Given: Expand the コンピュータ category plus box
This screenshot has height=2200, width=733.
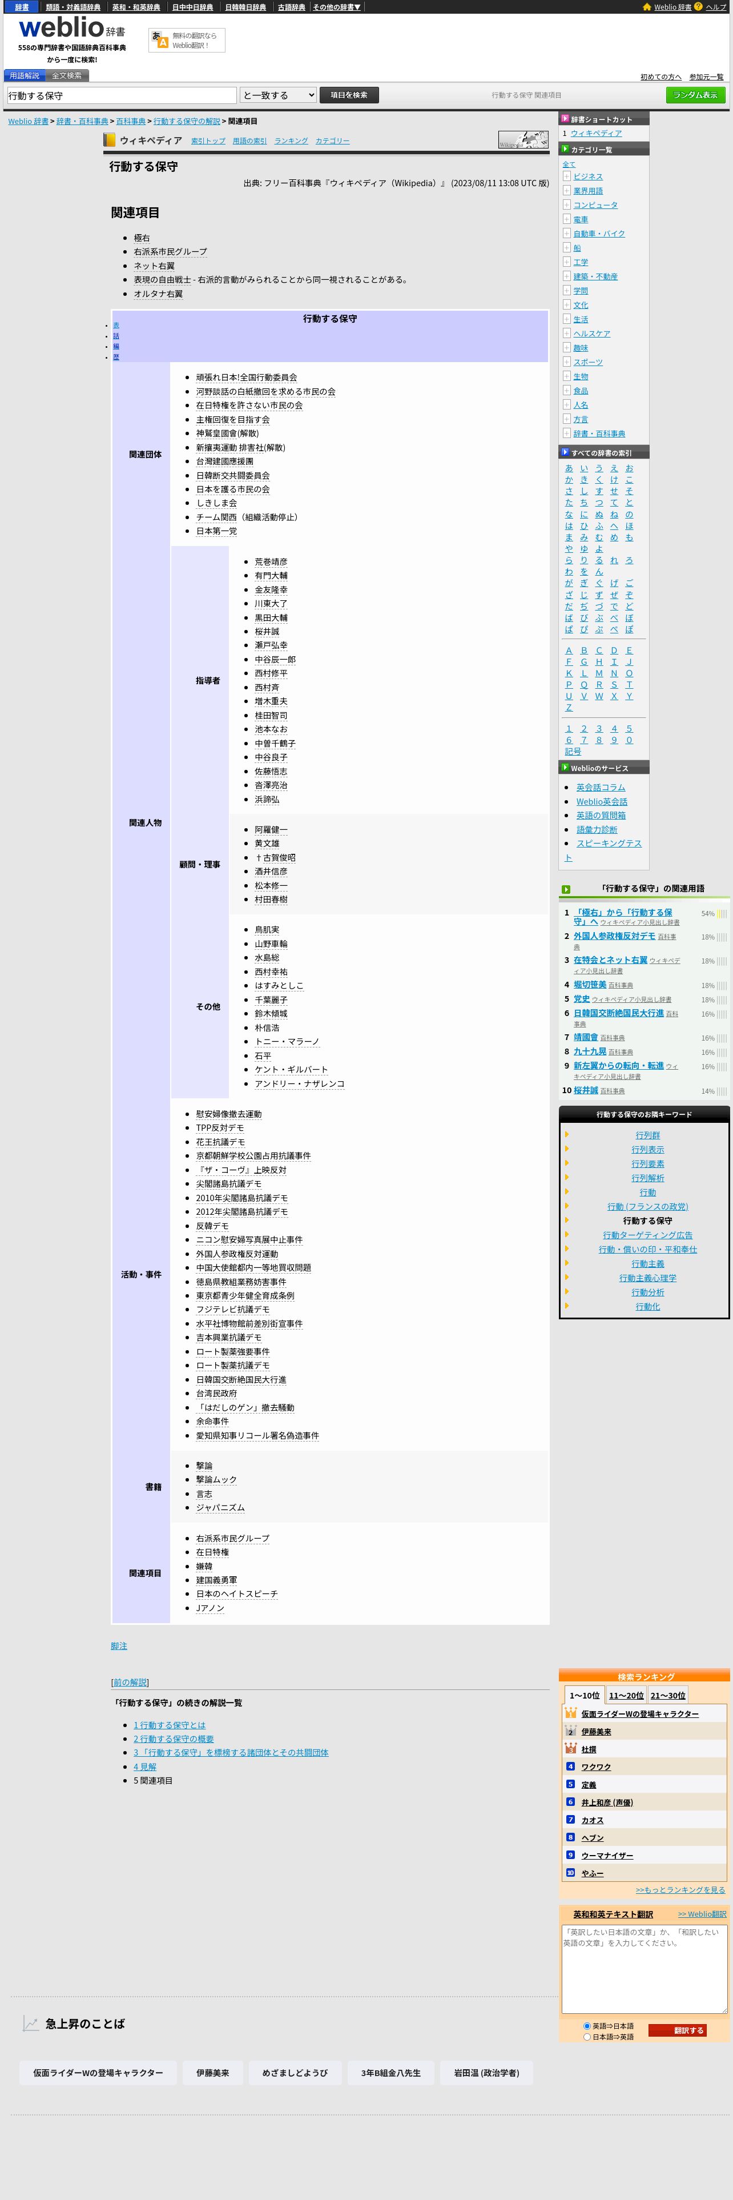Looking at the screenshot, I should pos(567,205).
